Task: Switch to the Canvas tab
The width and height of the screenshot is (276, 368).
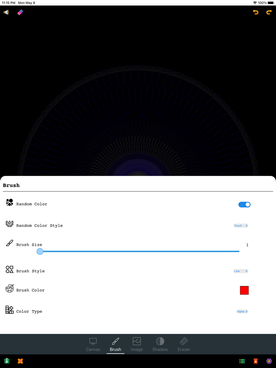Action: 93,344
